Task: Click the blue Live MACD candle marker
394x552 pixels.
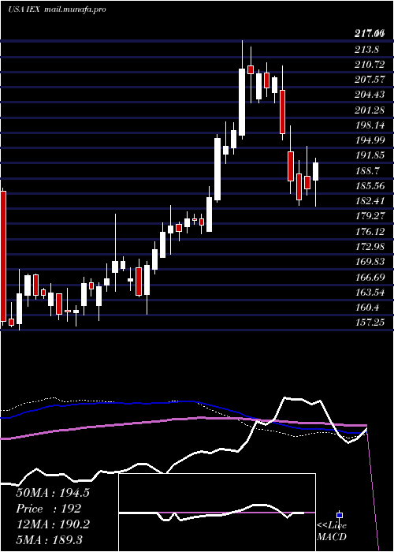Action: tap(340, 516)
